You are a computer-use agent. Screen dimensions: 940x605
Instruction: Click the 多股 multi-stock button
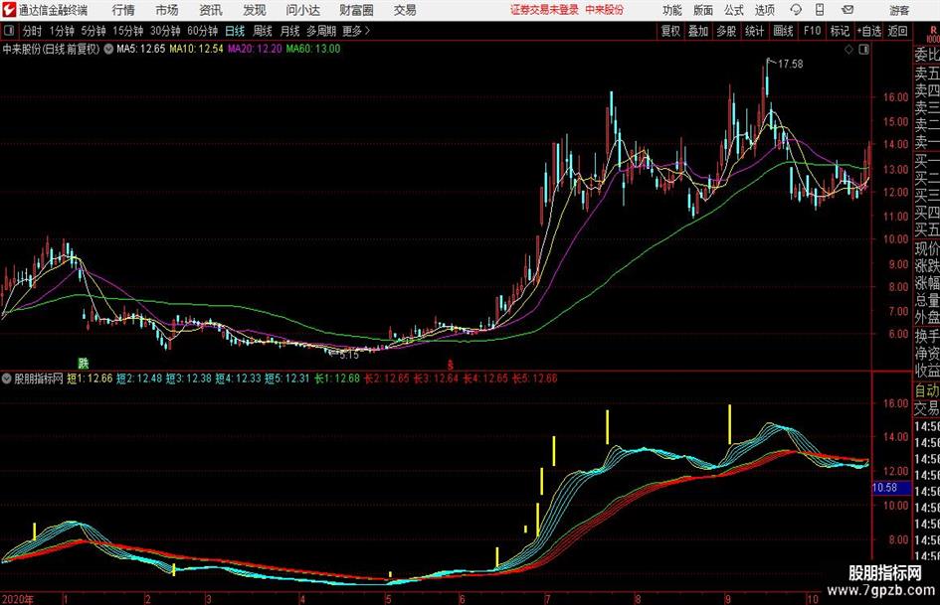(726, 31)
